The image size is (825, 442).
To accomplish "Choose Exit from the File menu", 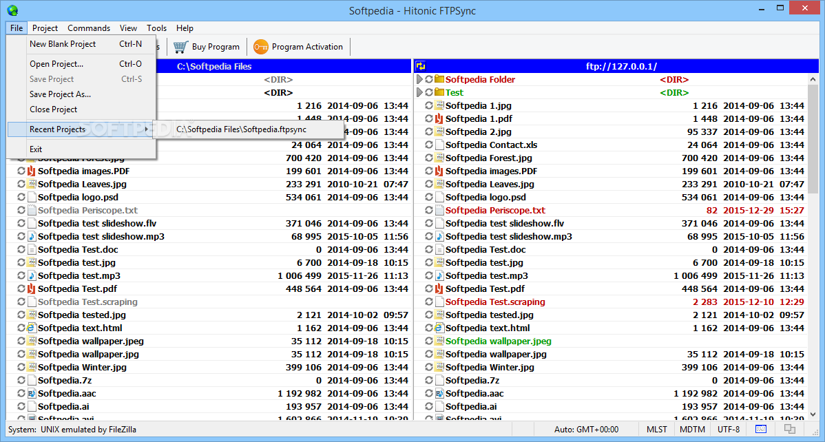I will tap(81, 149).
